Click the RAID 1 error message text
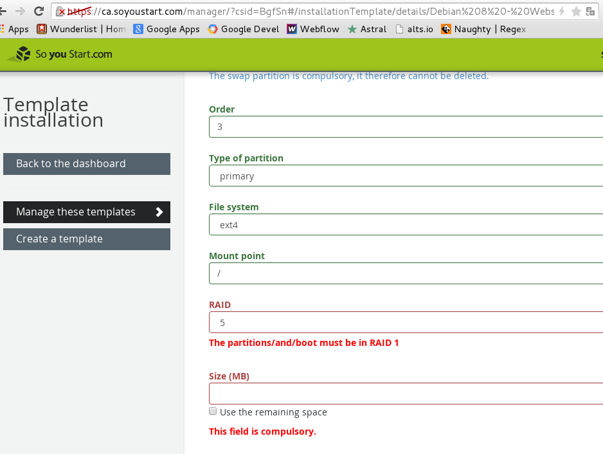This screenshot has height=454, width=603. 304,343
